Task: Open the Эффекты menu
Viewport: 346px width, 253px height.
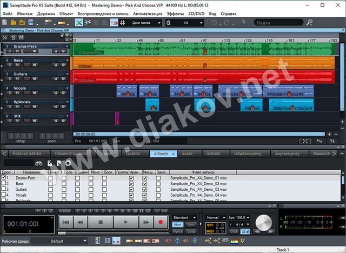Action: (175, 12)
